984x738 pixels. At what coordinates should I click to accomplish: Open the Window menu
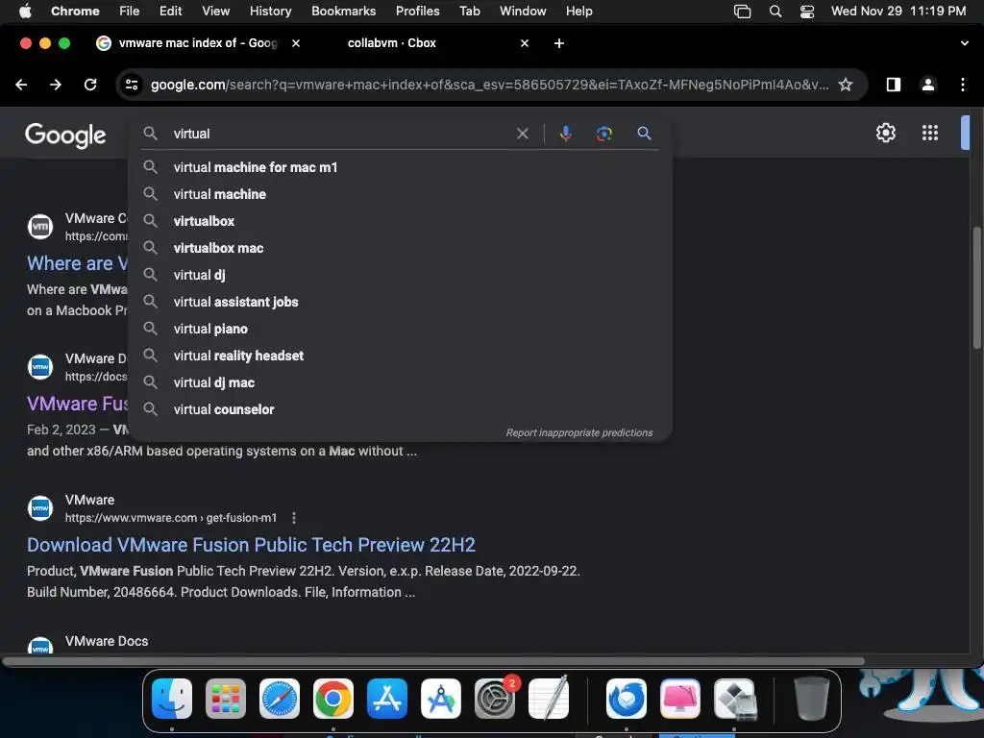[523, 11]
